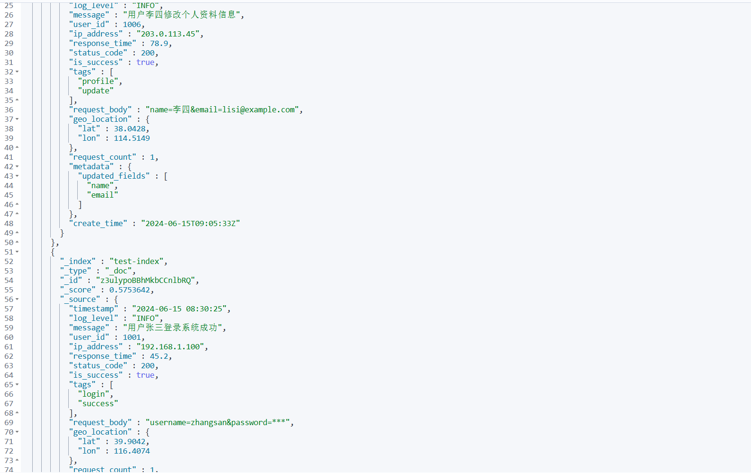Click is_success true on line 31
This screenshot has width=751, height=473.
[x=145, y=62]
